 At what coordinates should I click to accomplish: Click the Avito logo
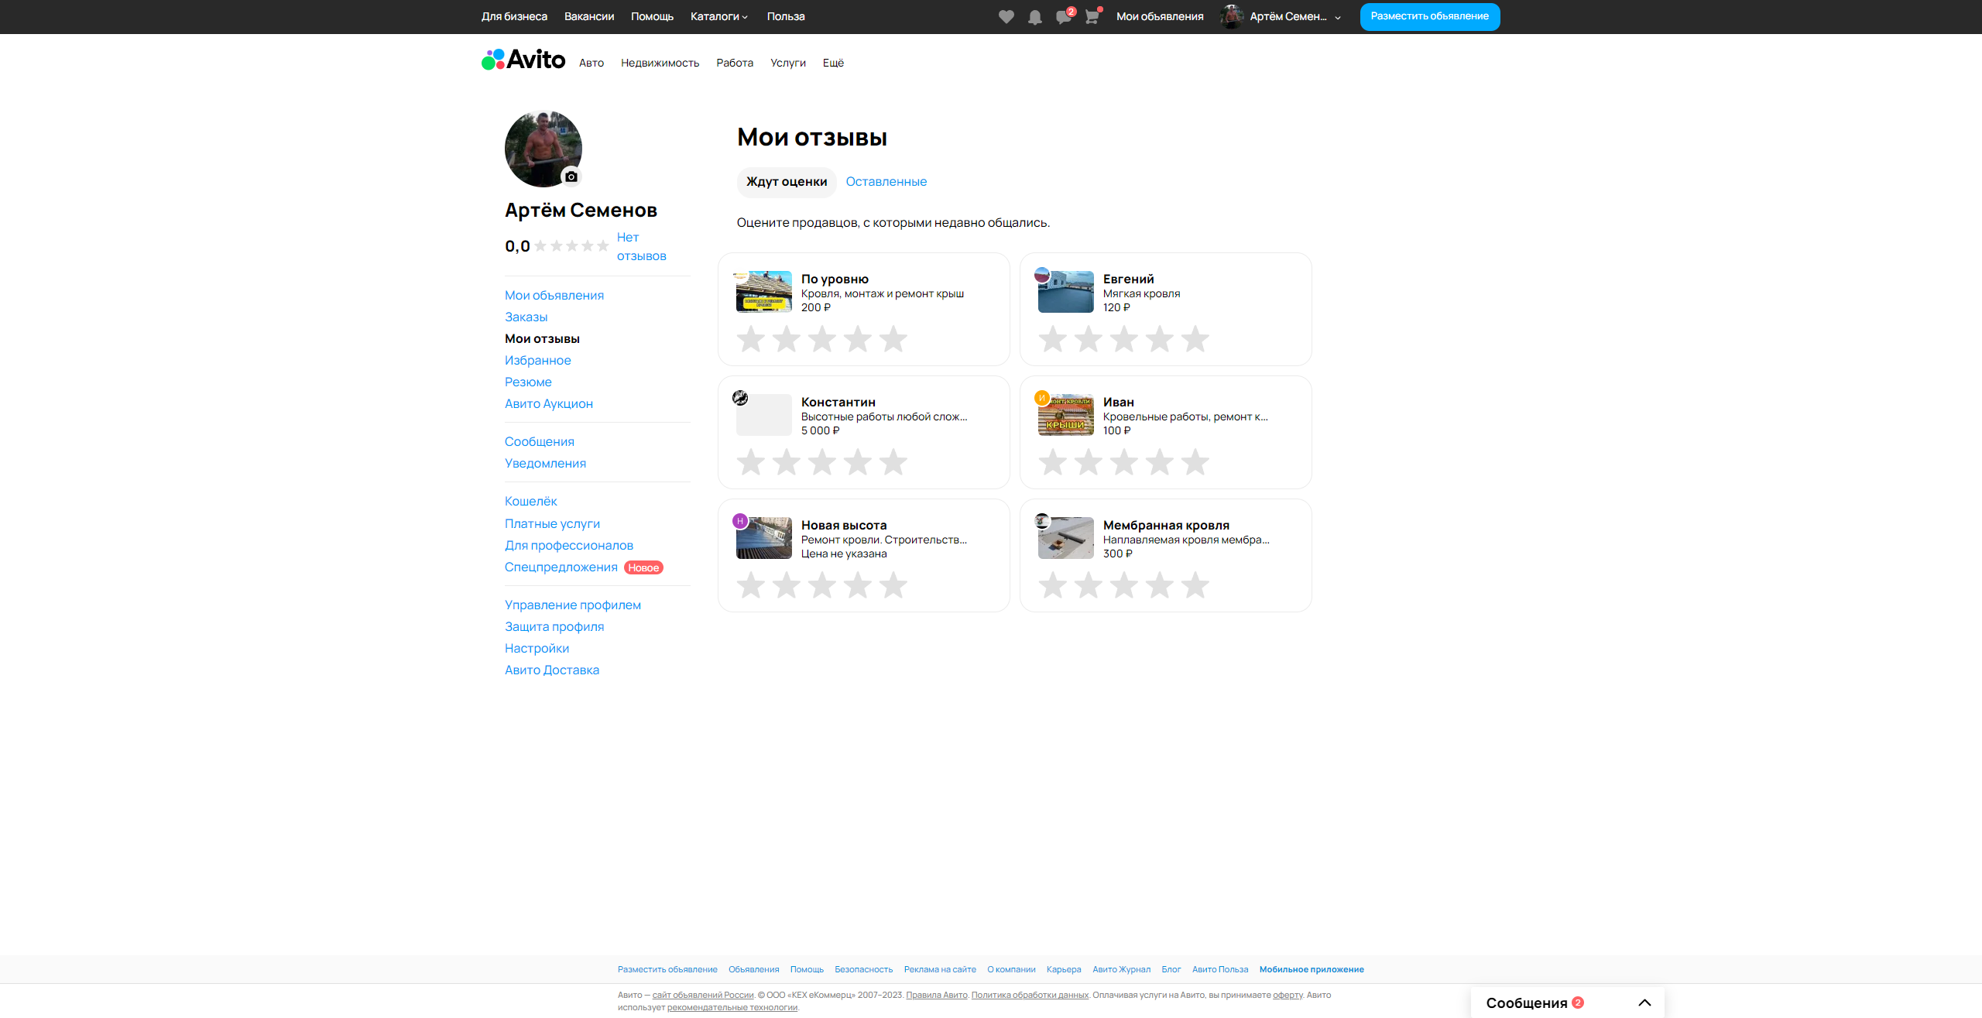tap(523, 60)
